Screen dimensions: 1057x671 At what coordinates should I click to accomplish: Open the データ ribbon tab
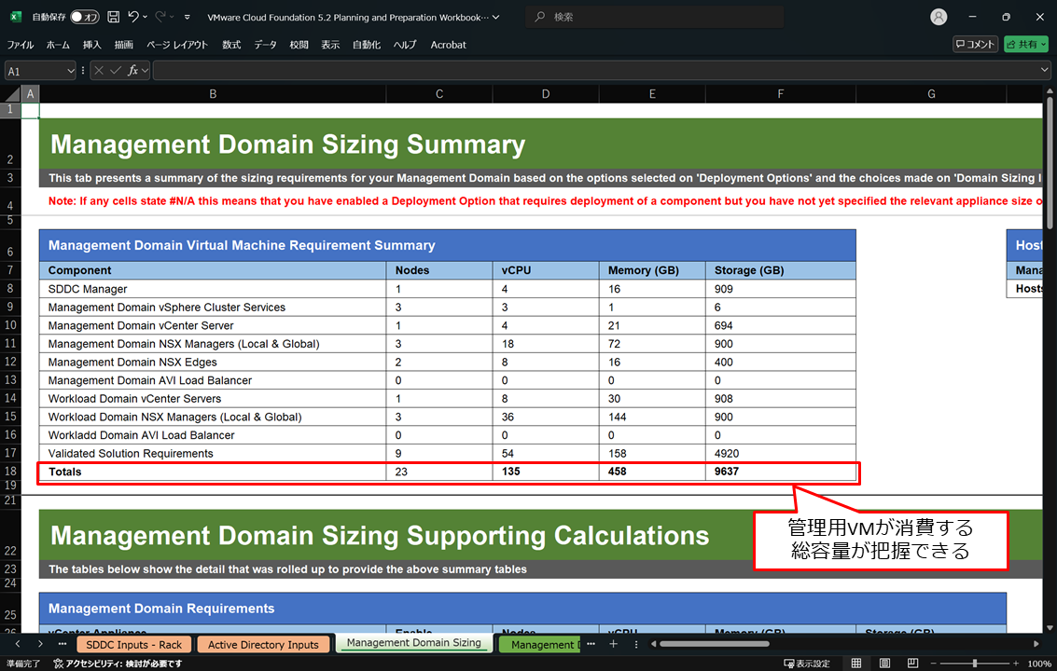[x=266, y=45]
